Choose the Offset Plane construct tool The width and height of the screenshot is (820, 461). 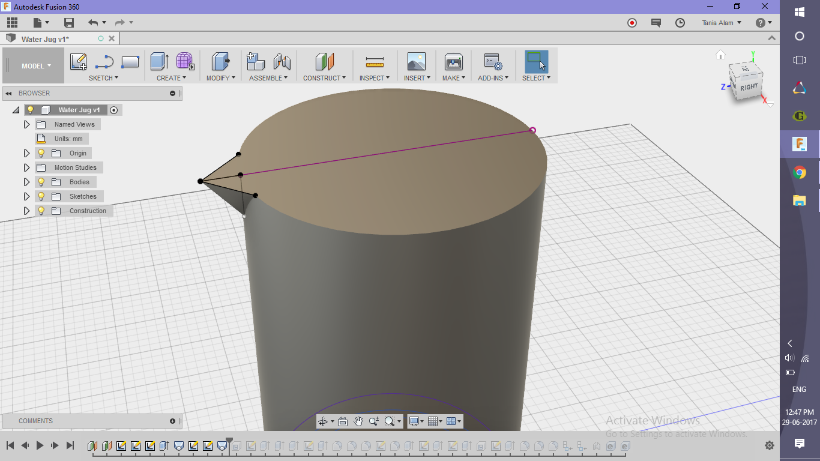coord(324,62)
